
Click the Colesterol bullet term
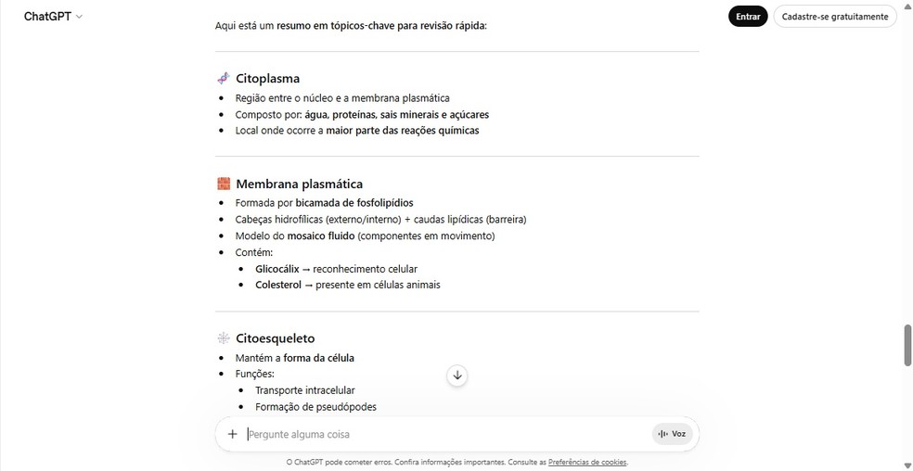[278, 285]
